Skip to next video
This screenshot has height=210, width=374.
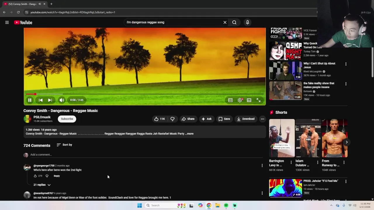click(50, 100)
